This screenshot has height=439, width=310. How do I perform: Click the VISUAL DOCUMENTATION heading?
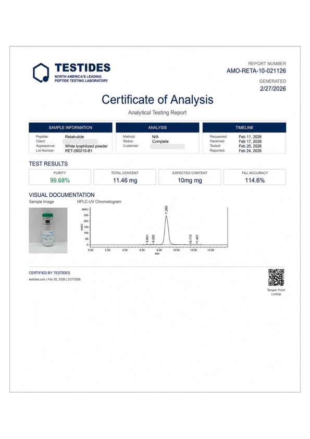pyautogui.click(x=61, y=195)
